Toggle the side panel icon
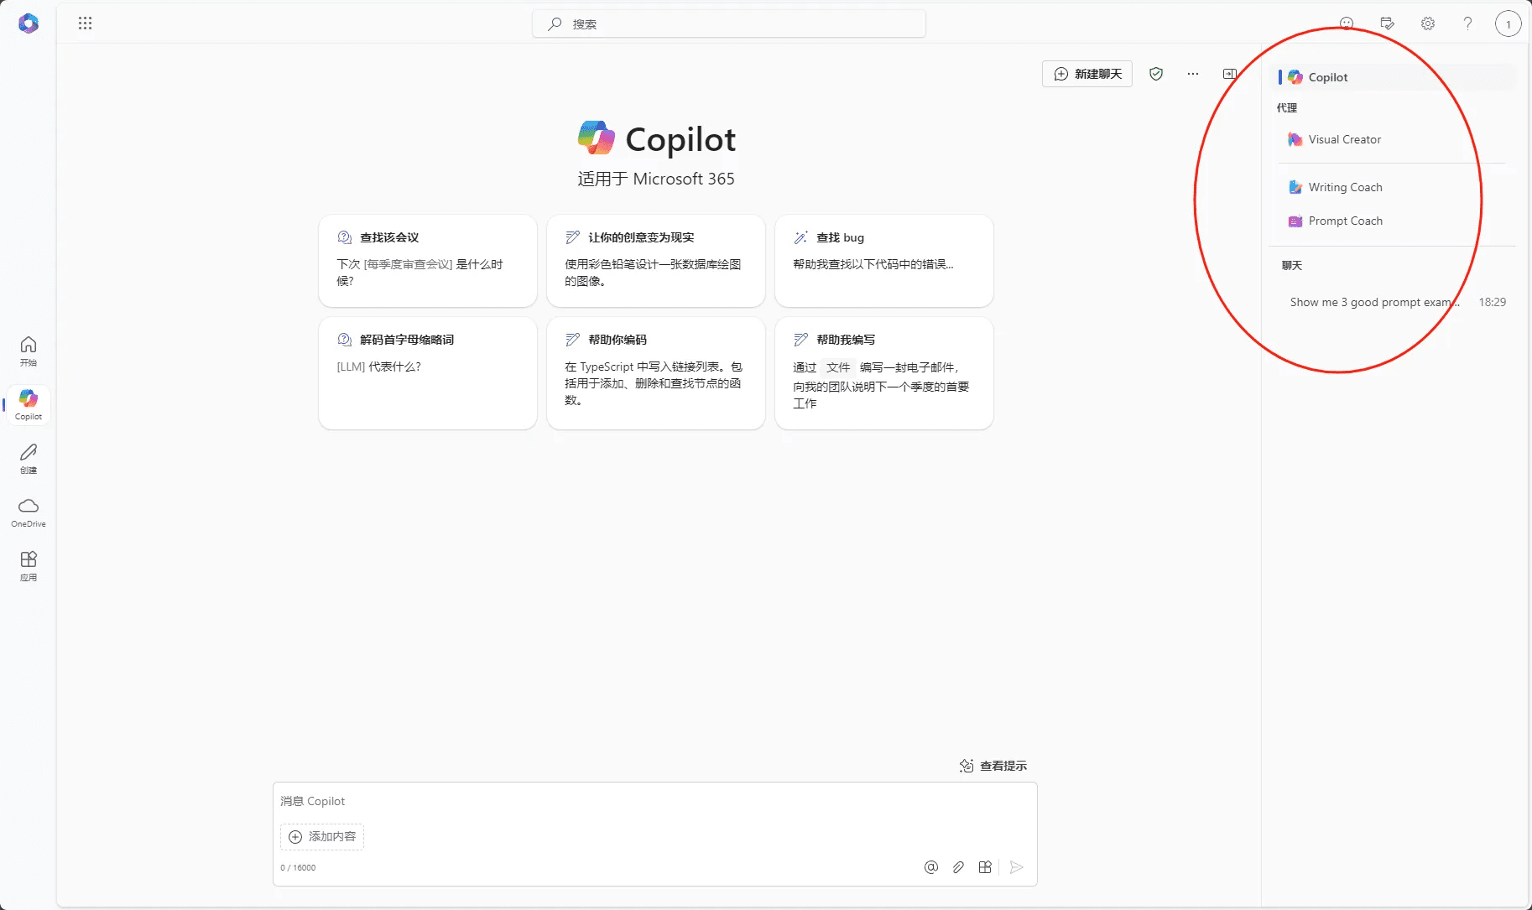 coord(1229,74)
